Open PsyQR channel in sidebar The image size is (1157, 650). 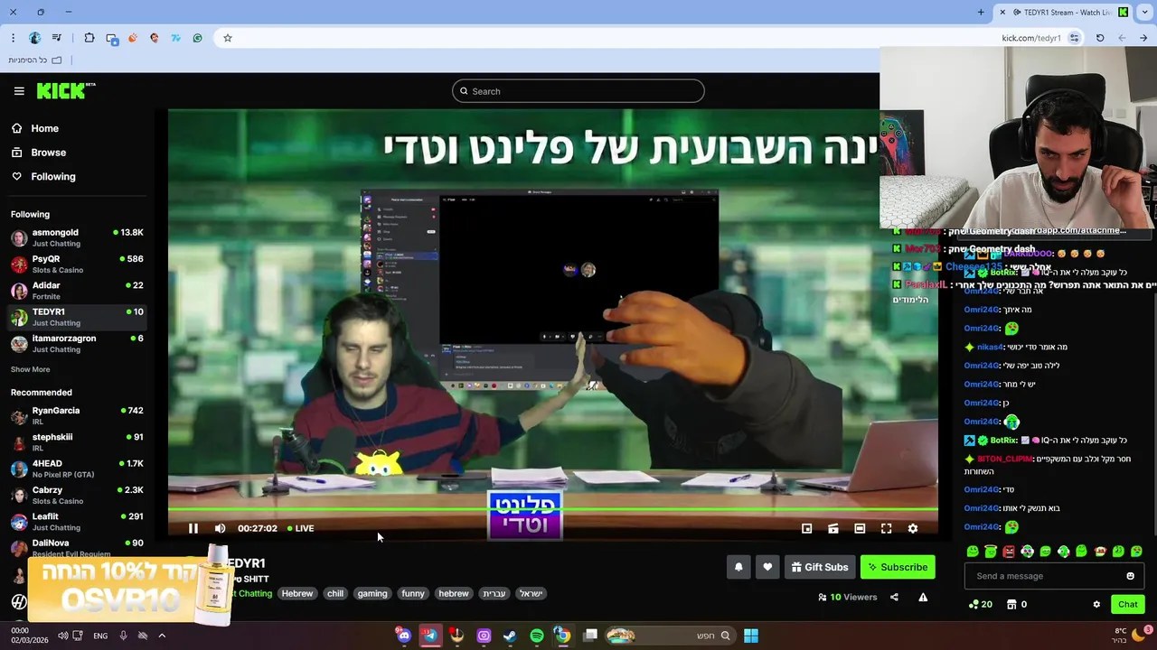pyautogui.click(x=77, y=264)
